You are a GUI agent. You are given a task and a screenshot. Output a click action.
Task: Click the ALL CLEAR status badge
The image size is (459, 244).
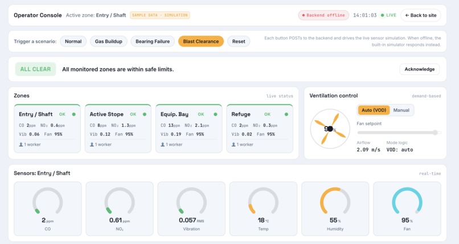[x=35, y=69]
